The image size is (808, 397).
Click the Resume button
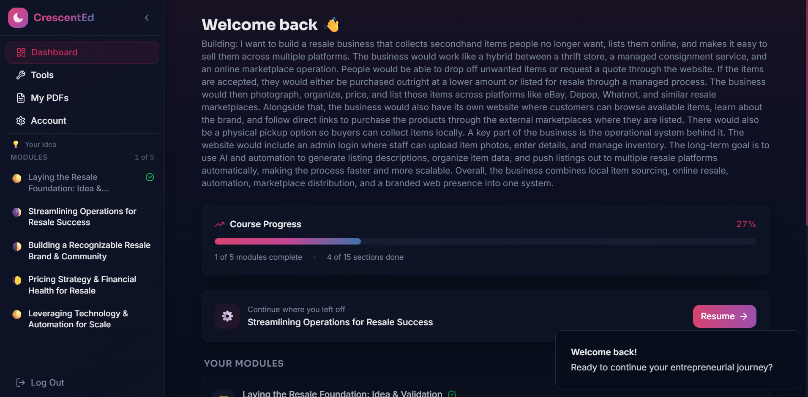[724, 316]
